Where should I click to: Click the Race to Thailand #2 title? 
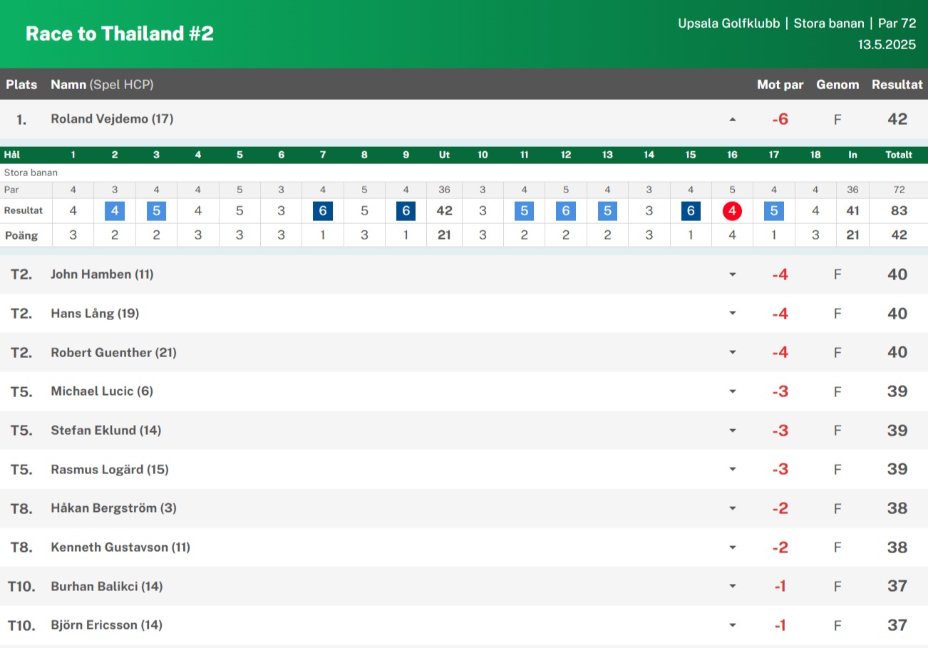pyautogui.click(x=120, y=34)
